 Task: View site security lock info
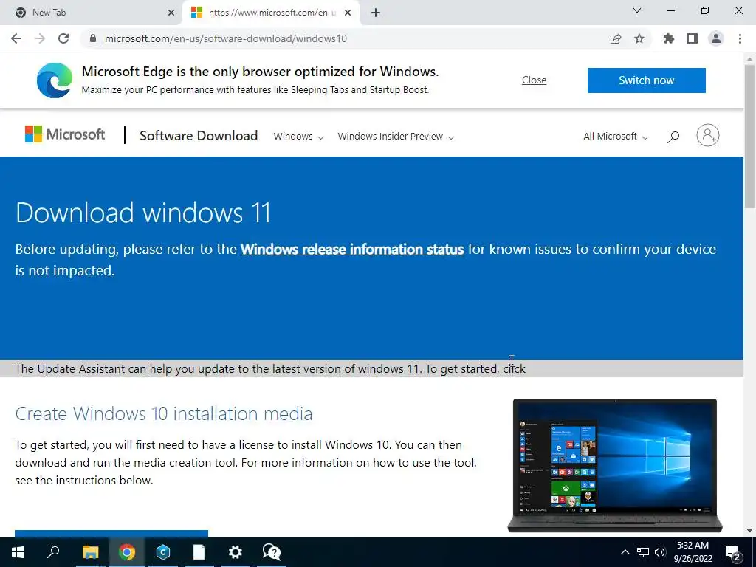[93, 38]
